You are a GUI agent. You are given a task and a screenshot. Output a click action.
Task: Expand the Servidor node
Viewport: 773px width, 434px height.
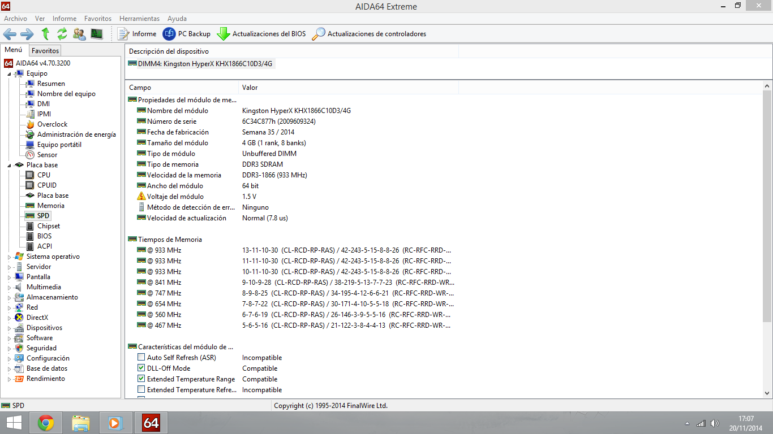(x=10, y=267)
